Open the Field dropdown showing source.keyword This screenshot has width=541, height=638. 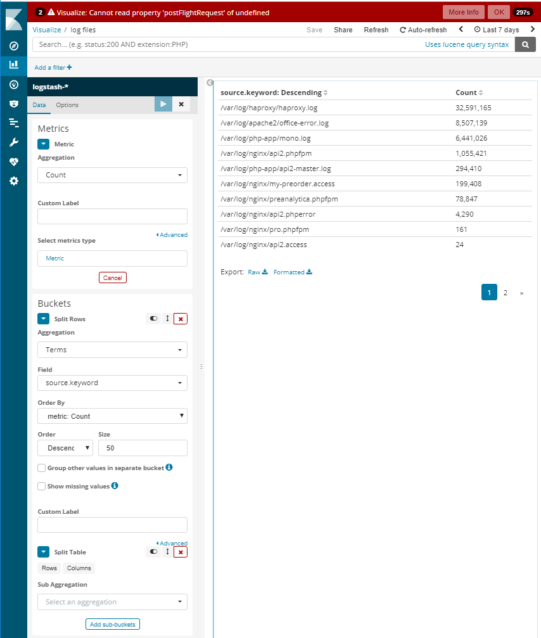[112, 383]
